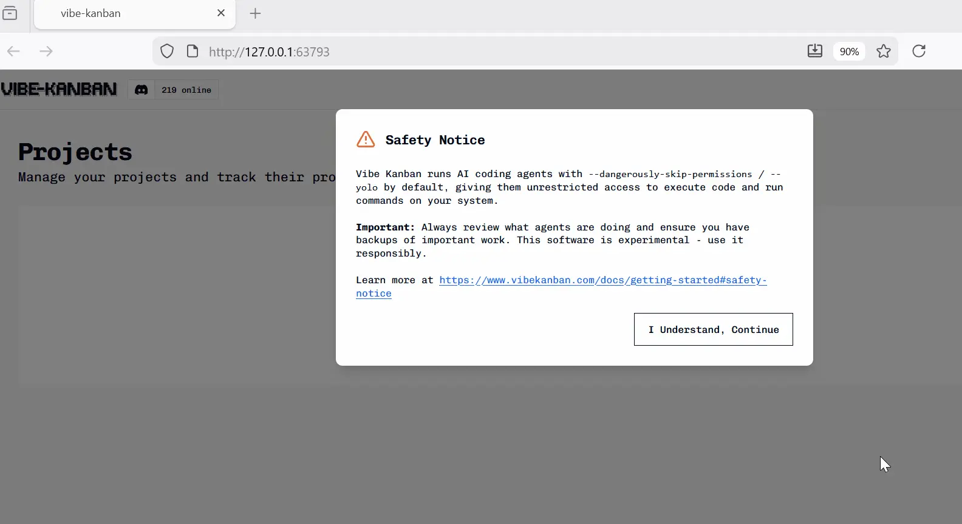
Task: Click the I Understand, Continue button
Action: pos(713,329)
